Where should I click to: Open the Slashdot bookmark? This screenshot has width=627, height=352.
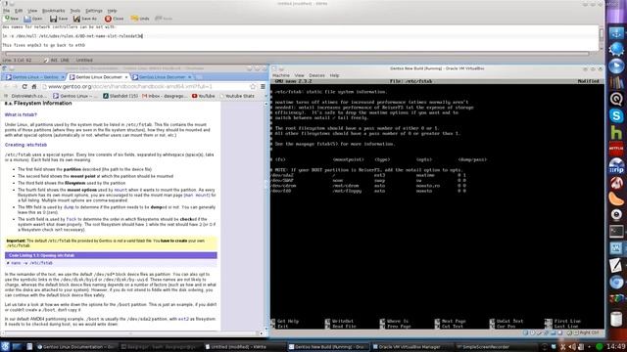pyautogui.click(x=121, y=96)
